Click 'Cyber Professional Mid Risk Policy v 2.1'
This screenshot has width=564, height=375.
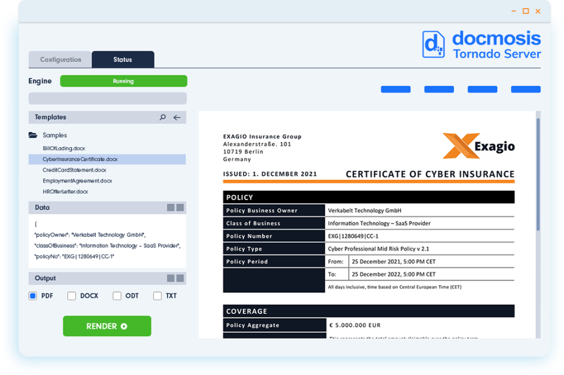(x=379, y=249)
